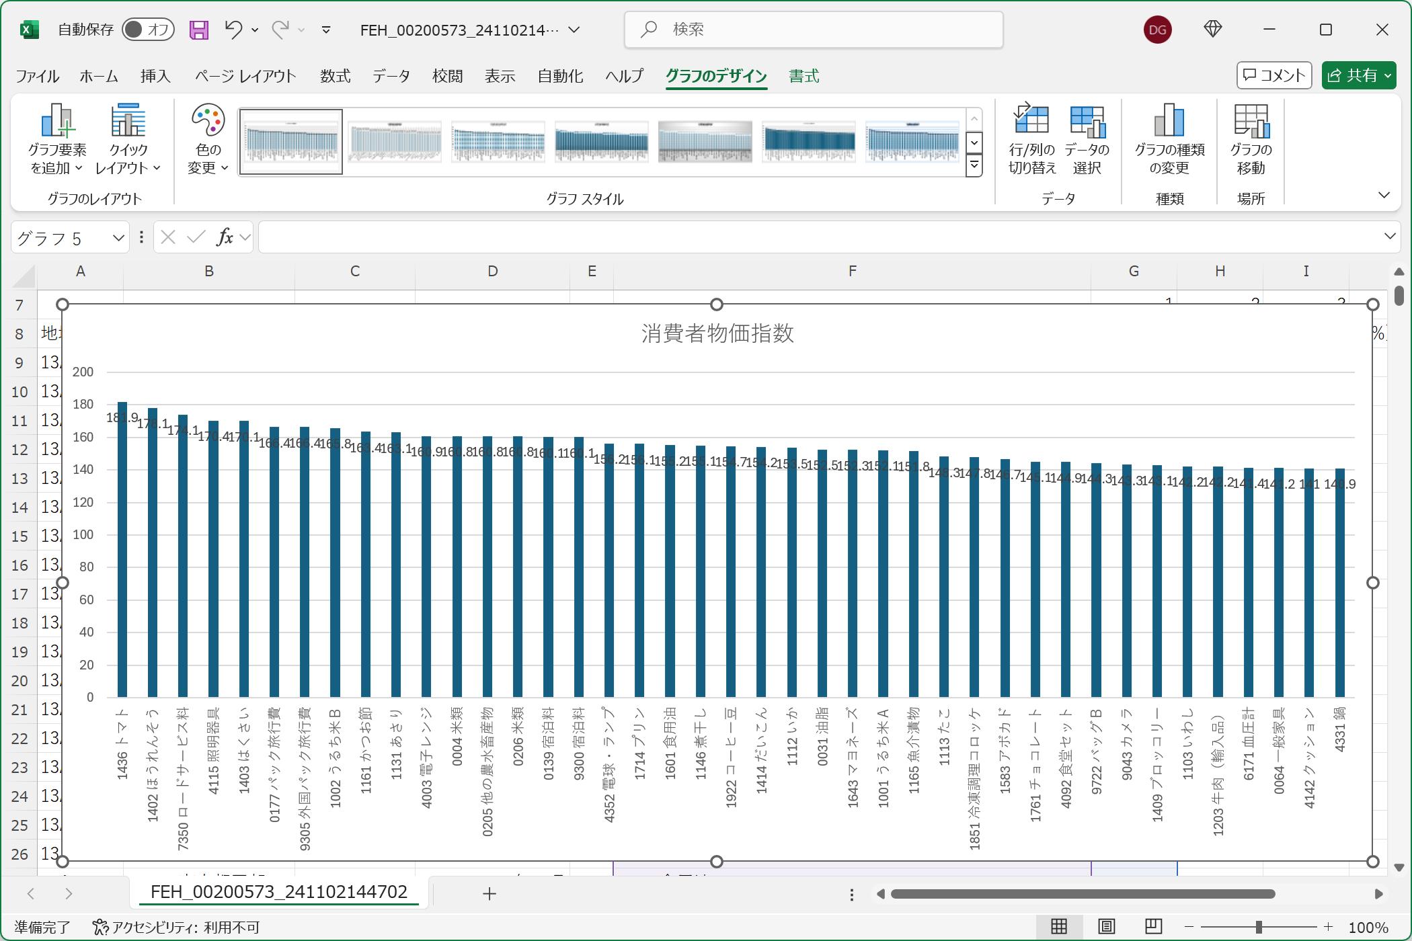Select the first chart style thumbnail
This screenshot has height=941, width=1412.
[x=291, y=142]
